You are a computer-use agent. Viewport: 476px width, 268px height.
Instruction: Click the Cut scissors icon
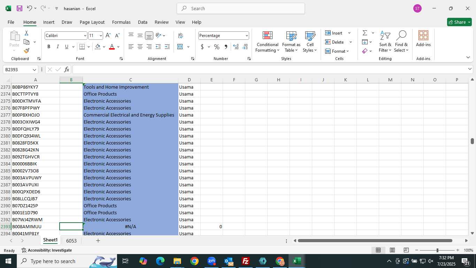tap(26, 33)
